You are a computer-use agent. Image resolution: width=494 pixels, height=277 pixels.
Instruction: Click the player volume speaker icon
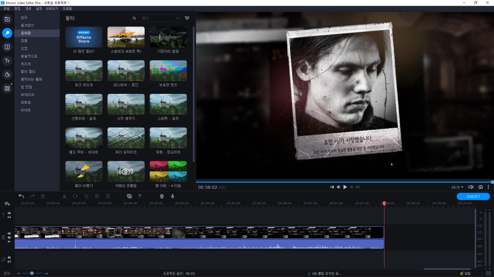click(470, 187)
